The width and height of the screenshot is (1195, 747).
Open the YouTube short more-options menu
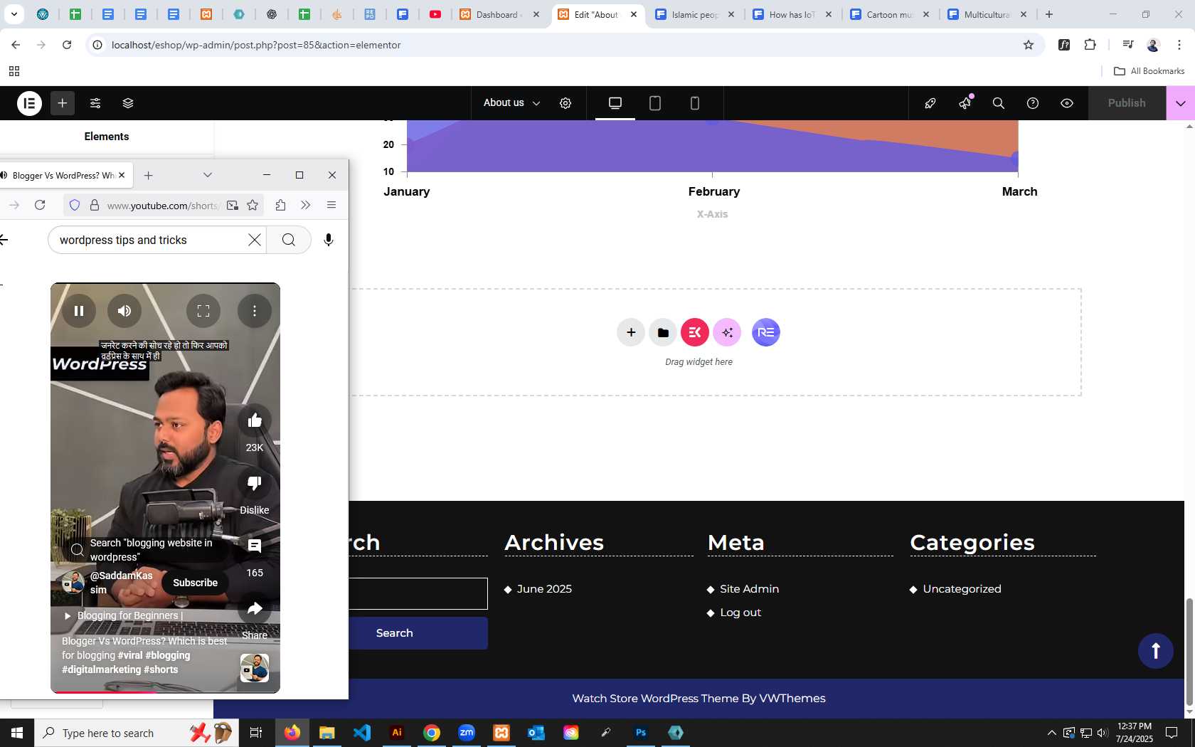[255, 311]
